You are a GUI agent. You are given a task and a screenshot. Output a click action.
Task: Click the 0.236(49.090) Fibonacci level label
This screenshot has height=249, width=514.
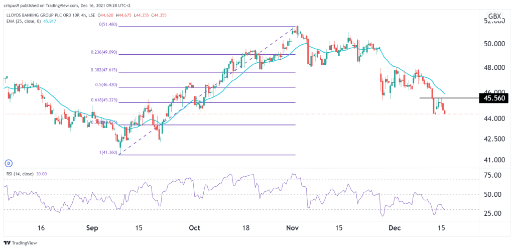tap(104, 52)
